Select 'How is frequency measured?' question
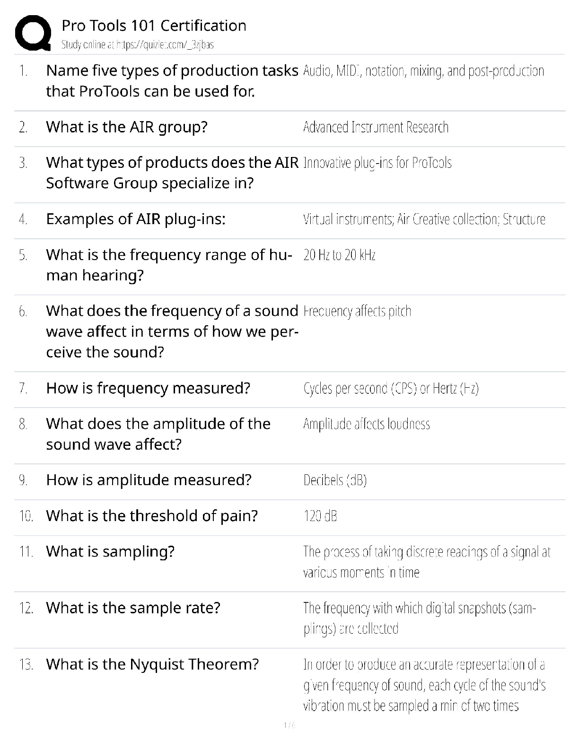 click(x=148, y=388)
